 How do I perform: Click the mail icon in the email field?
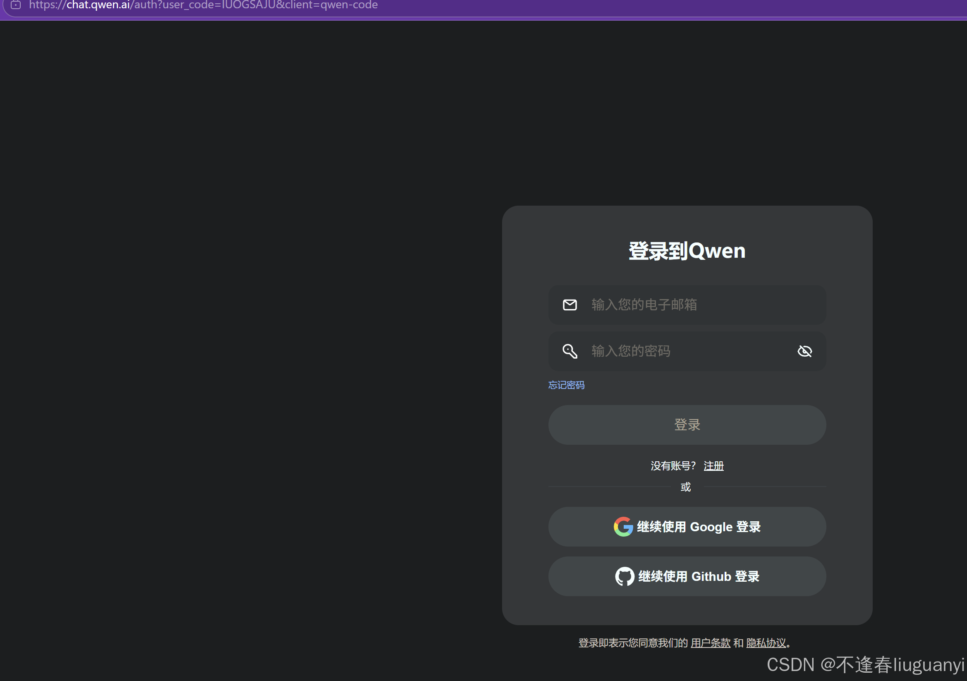570,305
